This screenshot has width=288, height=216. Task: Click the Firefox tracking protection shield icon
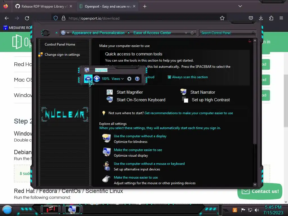[x=56, y=18]
